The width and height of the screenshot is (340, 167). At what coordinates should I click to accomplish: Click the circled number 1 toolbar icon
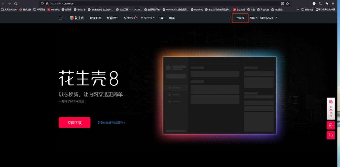(314, 4)
